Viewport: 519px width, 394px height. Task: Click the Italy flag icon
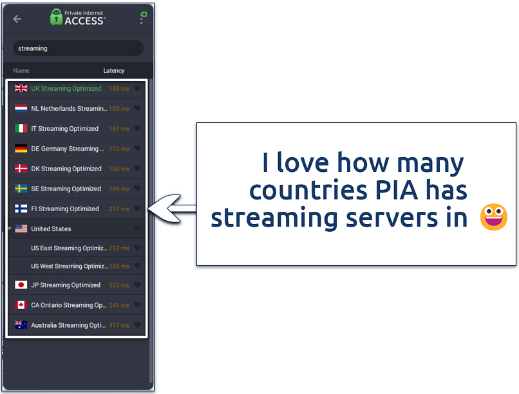pyautogui.click(x=21, y=129)
